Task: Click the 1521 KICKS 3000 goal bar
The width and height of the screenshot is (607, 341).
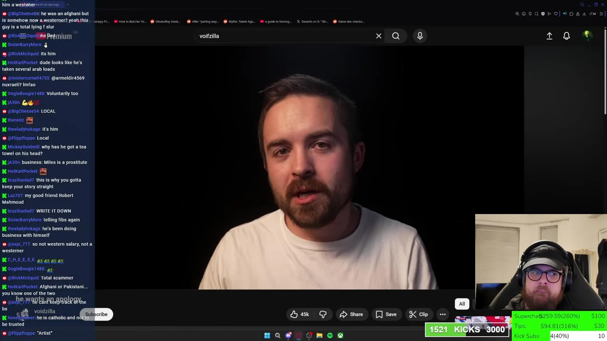Action: (x=467, y=330)
